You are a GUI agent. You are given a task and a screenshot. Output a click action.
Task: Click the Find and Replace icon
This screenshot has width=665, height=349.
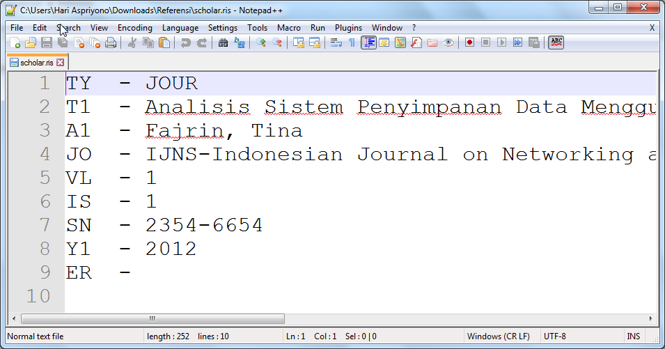tap(239, 42)
